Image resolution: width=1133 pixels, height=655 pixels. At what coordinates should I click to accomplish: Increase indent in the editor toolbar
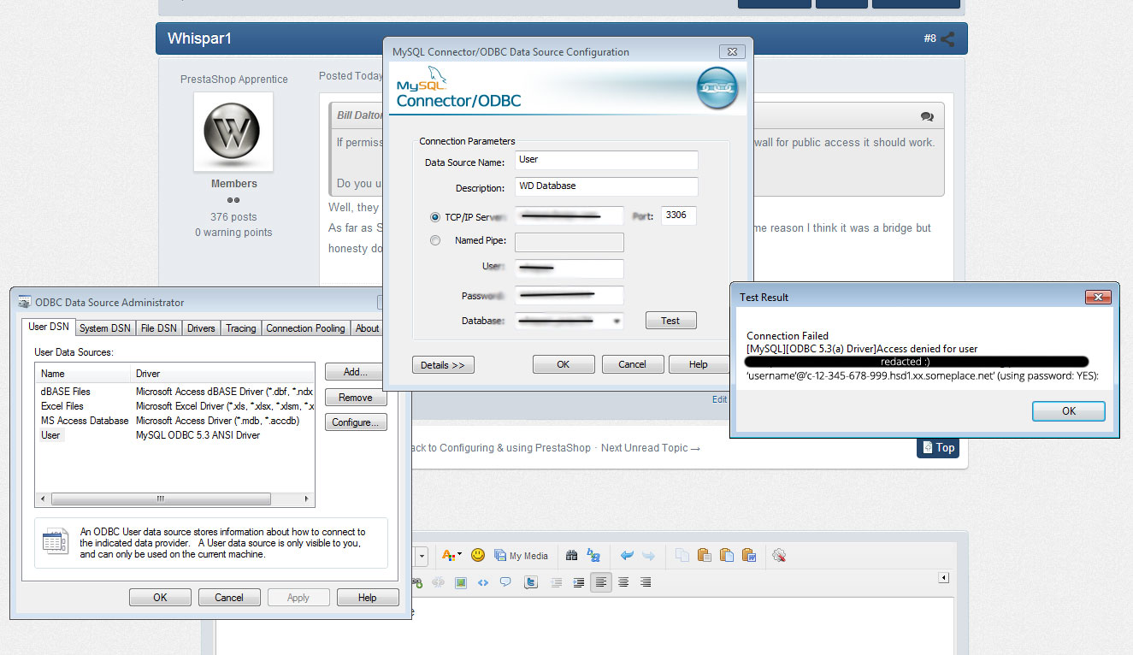(579, 582)
